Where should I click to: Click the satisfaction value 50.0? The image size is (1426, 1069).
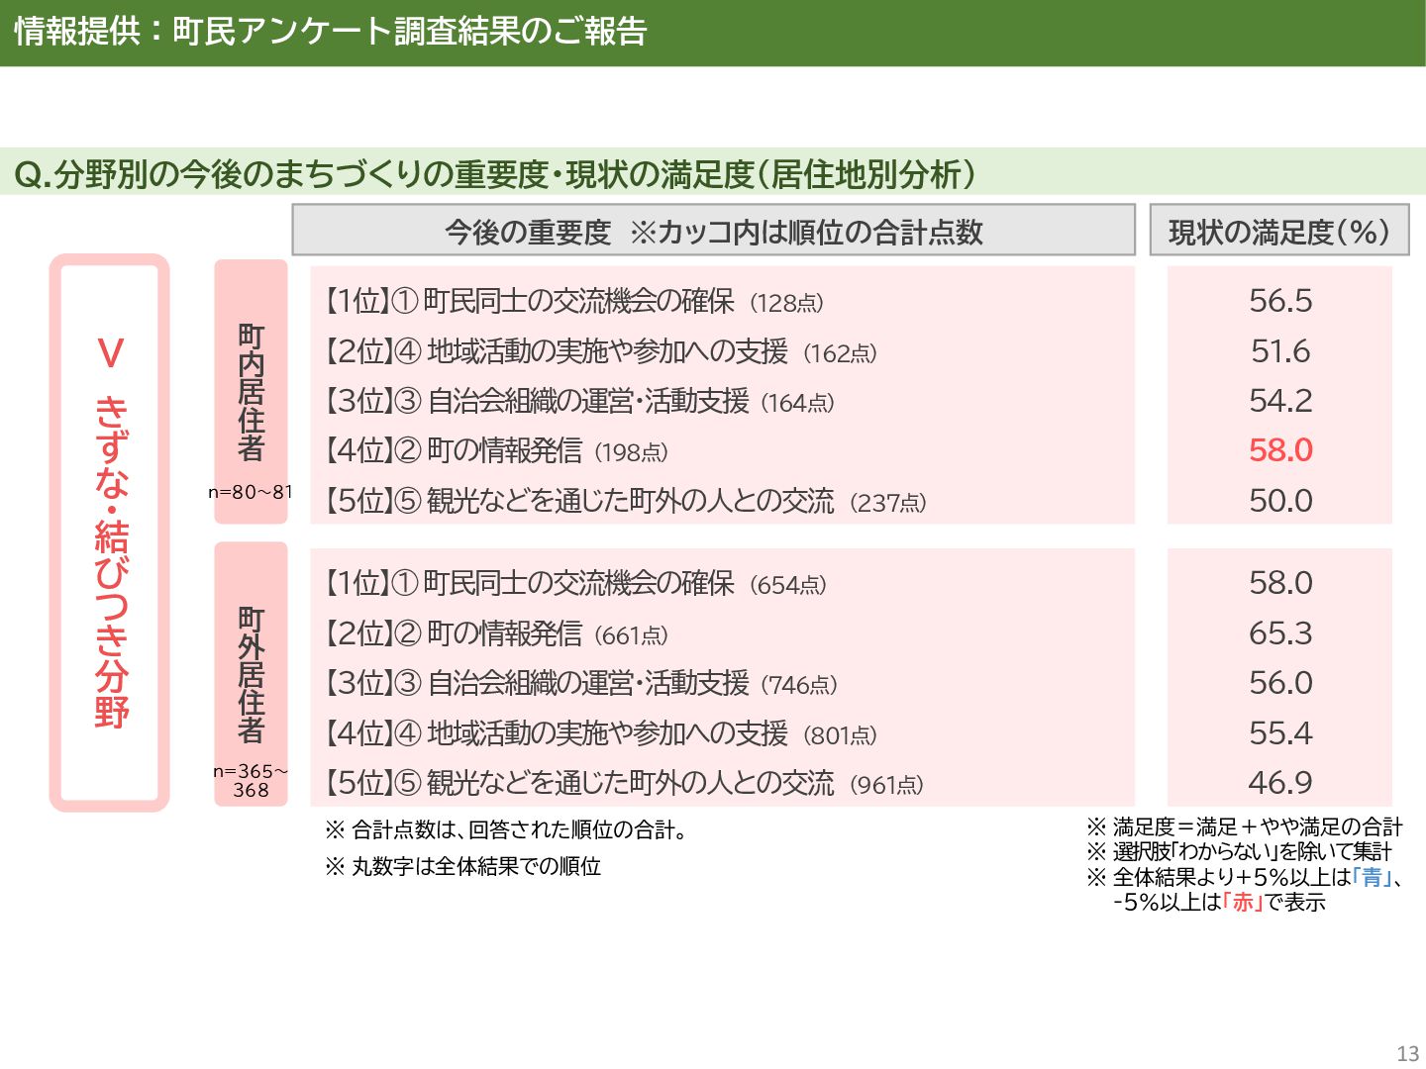(1280, 500)
